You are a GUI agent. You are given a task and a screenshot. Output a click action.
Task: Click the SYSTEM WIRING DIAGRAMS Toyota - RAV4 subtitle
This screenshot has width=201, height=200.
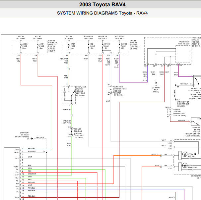[102, 13]
